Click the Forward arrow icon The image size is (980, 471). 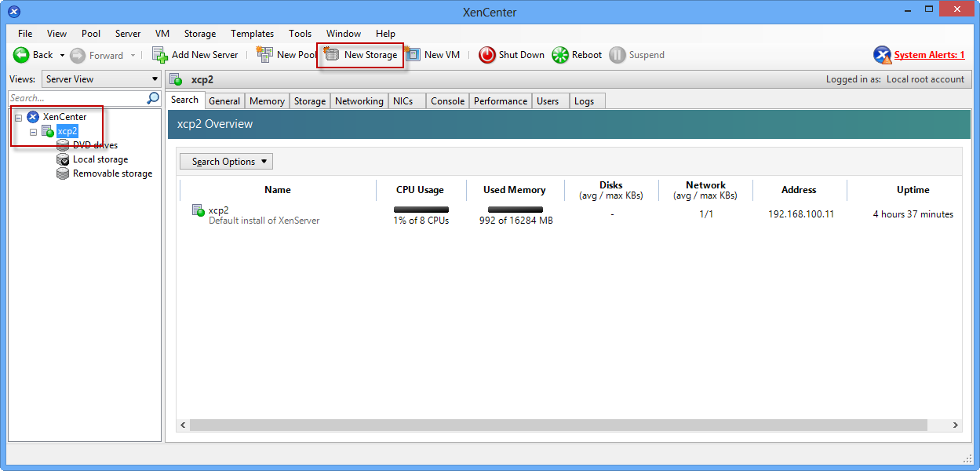pyautogui.click(x=78, y=55)
